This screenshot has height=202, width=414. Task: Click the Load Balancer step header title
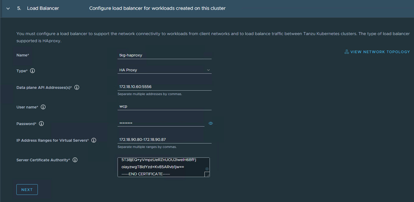point(43,8)
